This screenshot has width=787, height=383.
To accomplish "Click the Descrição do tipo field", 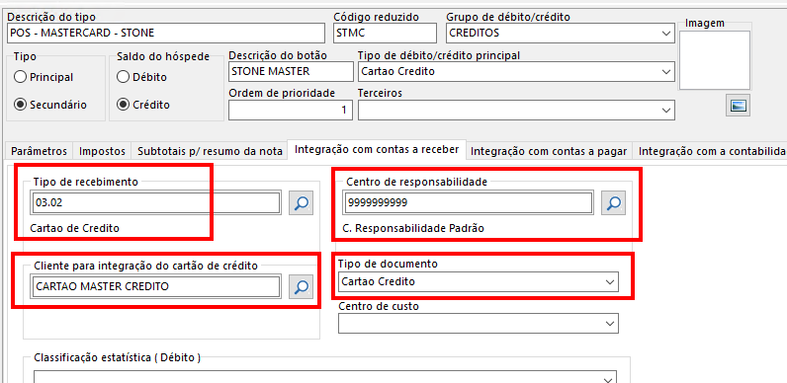I will [166, 34].
